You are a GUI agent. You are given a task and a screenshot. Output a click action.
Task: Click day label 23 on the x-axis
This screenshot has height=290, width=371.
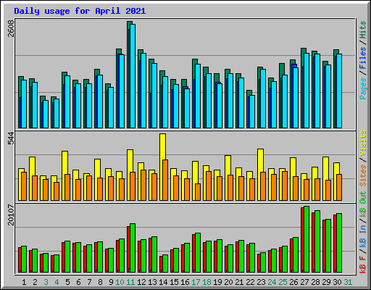[x=261, y=282]
